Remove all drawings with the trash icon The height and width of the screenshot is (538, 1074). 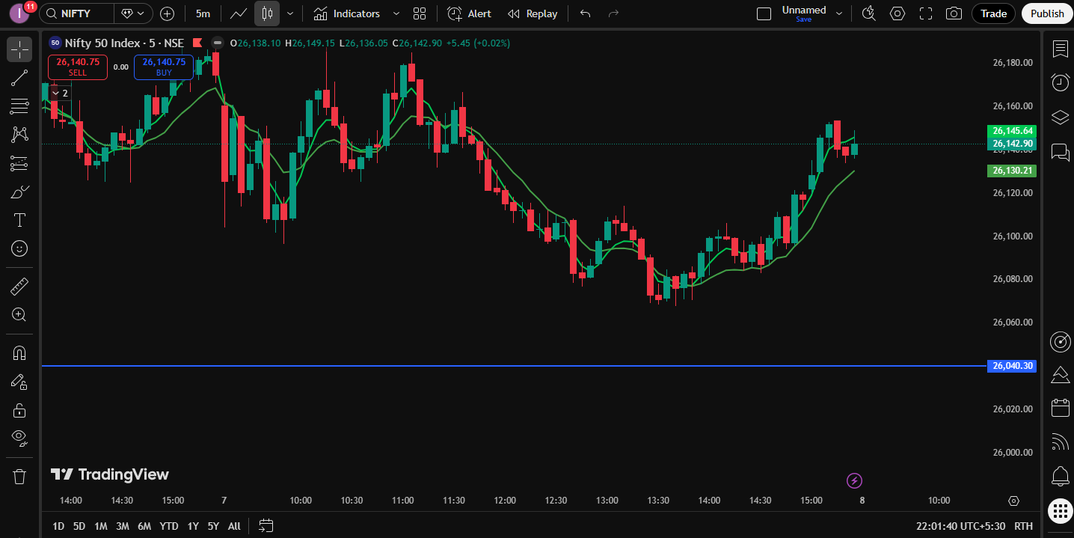(x=19, y=476)
